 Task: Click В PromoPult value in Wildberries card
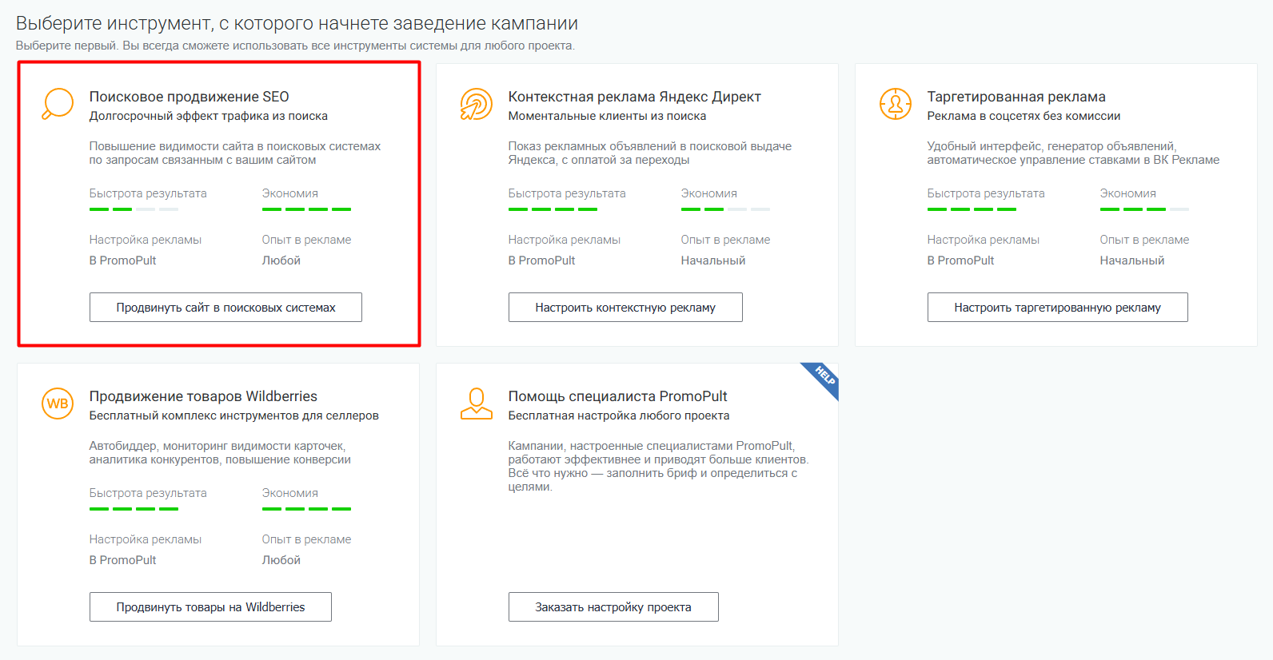click(123, 560)
